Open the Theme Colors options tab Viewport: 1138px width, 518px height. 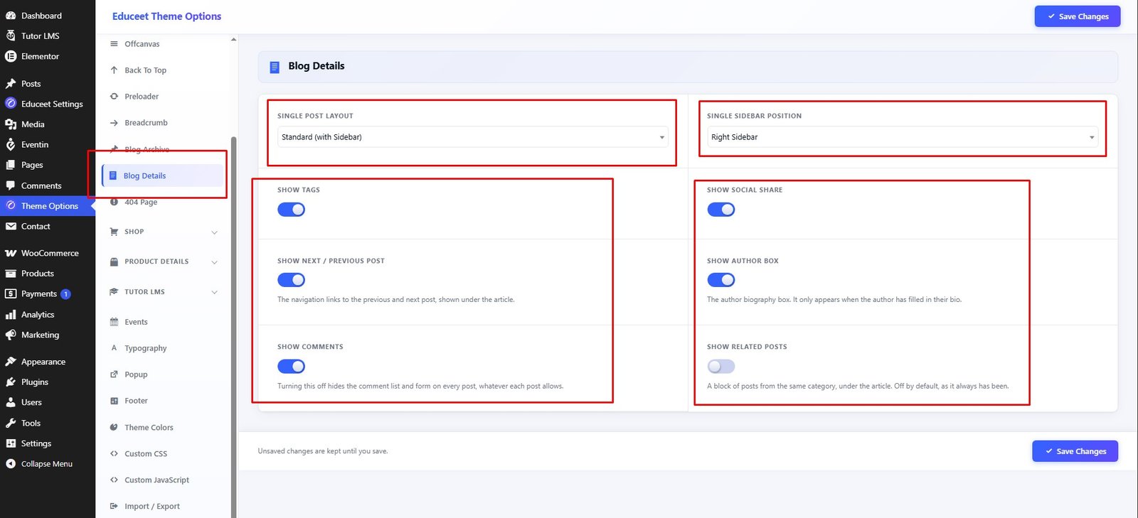pos(163,427)
